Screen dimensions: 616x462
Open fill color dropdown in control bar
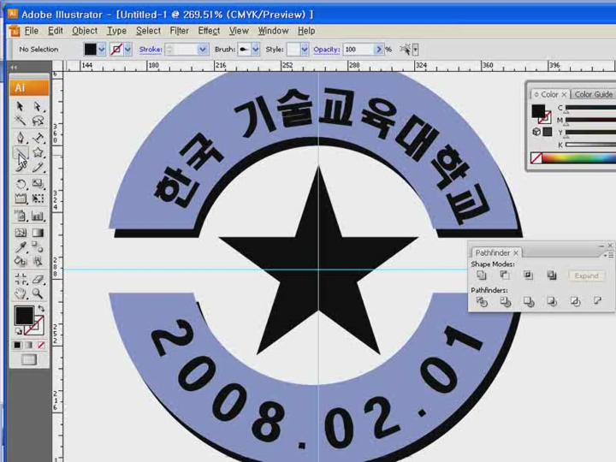click(101, 50)
